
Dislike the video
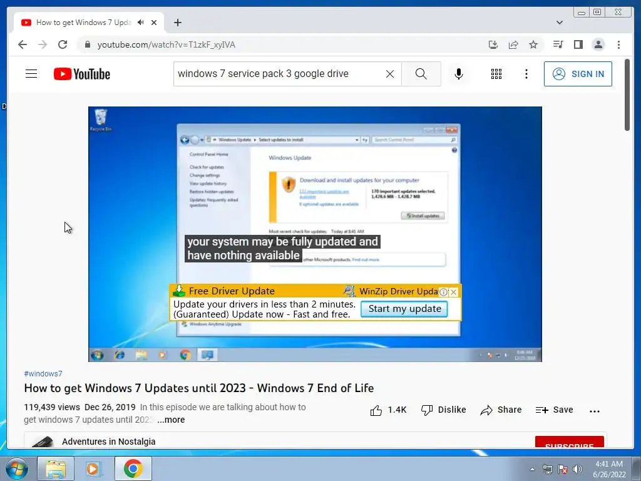point(444,410)
